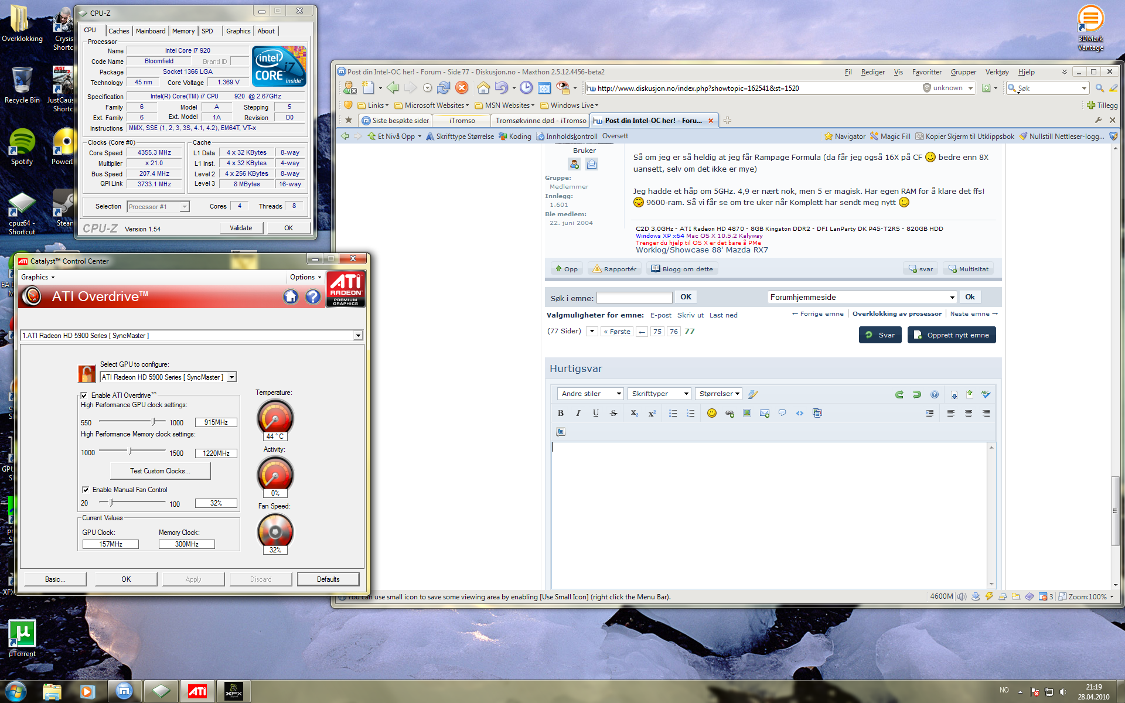
Task: Click the History clock icon in Maxthon toolbar
Action: (x=526, y=88)
